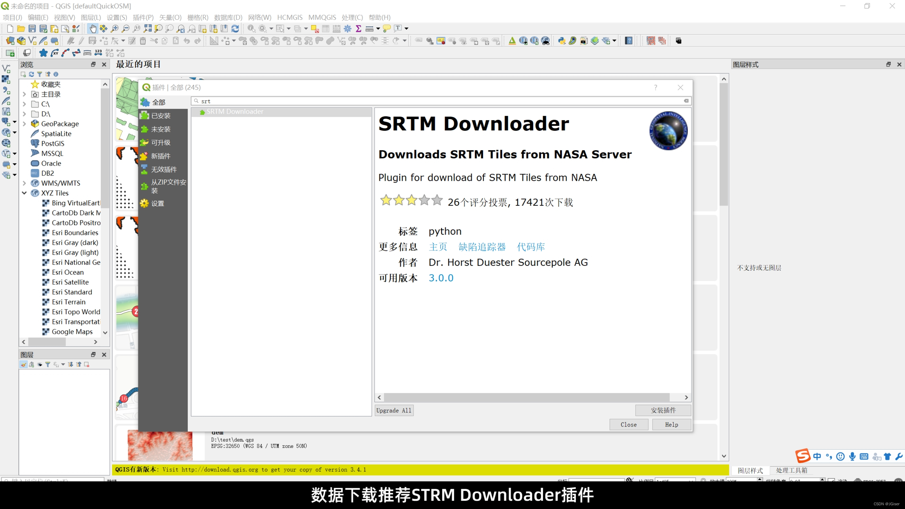Click the Measure ruler tool
This screenshot has height=509, width=905.
click(369, 29)
